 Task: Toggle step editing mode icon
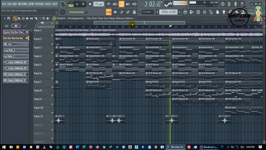coord(121,12)
